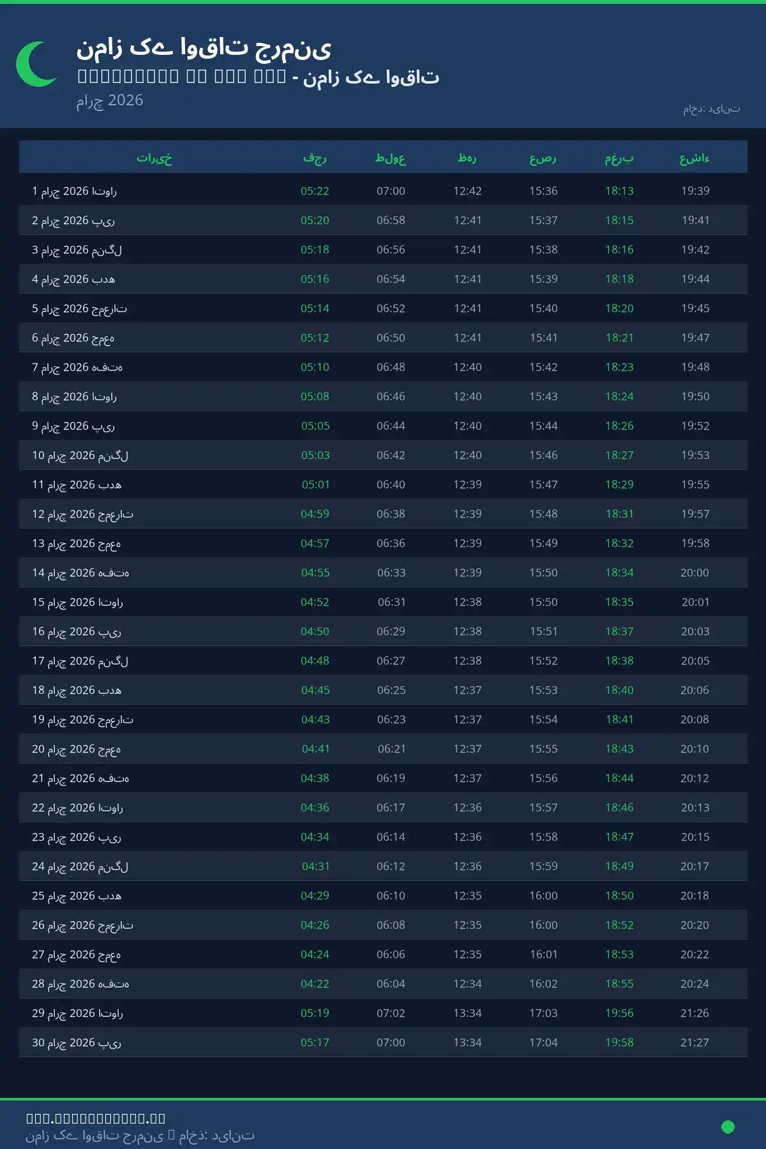766x1149 pixels.
Task: Click the Asr (عصر) column header
Action: point(543,158)
